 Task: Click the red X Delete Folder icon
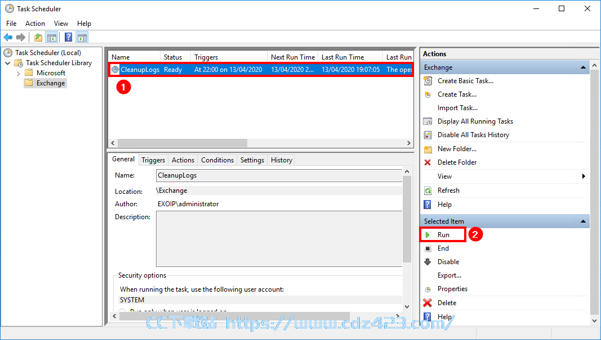tap(428, 162)
